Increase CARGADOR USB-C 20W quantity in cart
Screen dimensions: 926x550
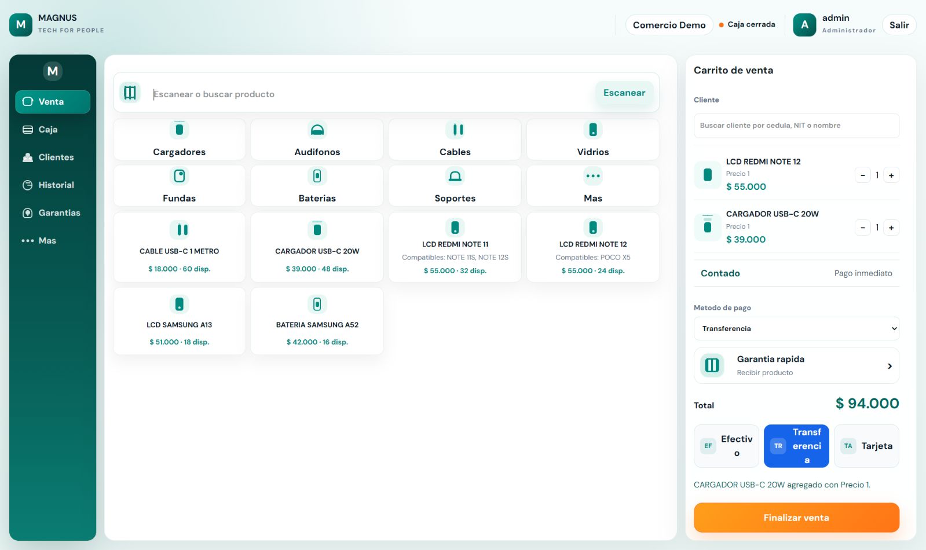tap(891, 228)
